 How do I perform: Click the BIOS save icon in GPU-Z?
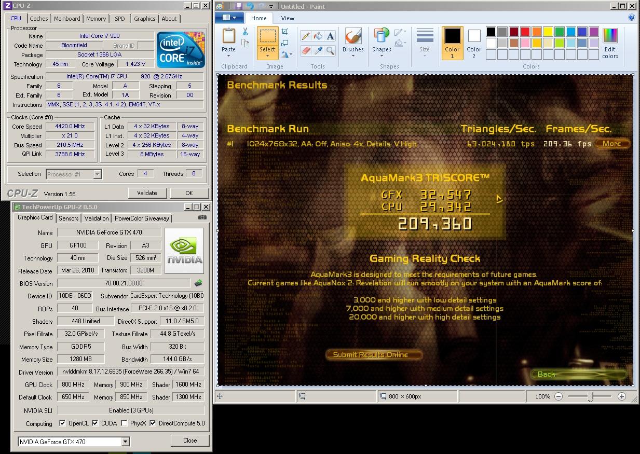click(x=198, y=283)
